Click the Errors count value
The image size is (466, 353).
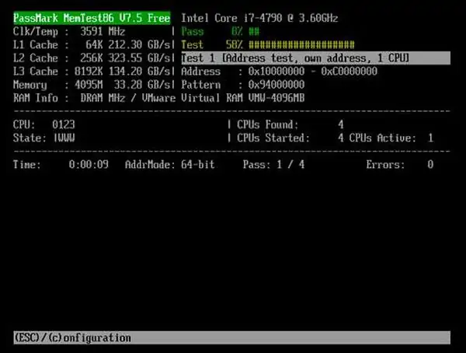click(429, 165)
